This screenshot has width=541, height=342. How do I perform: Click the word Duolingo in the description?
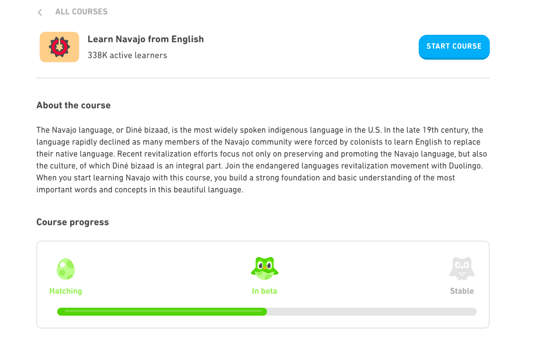point(465,166)
